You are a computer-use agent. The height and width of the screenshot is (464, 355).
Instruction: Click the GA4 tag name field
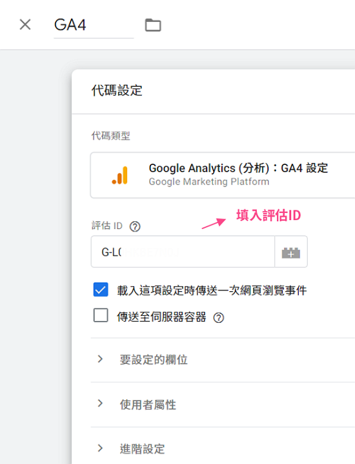tap(94, 25)
